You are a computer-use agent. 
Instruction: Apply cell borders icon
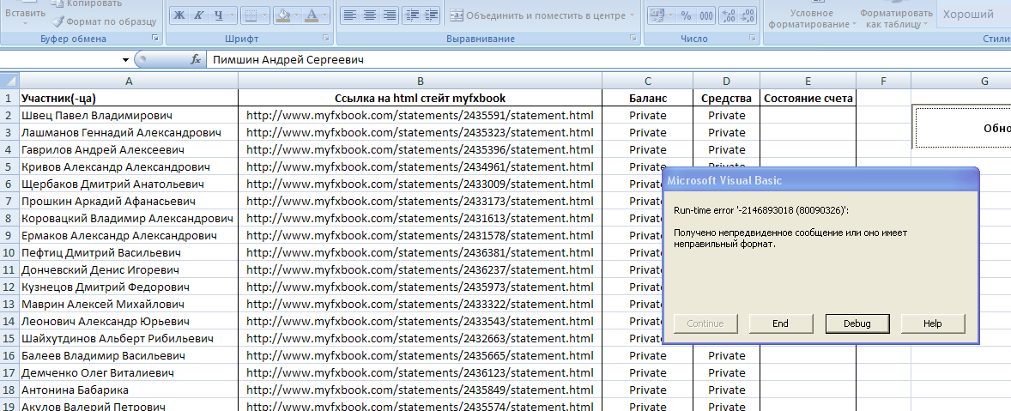(252, 15)
